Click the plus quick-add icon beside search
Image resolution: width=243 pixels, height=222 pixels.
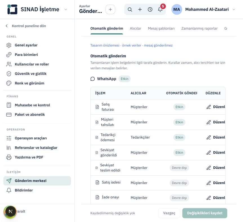point(140,10)
